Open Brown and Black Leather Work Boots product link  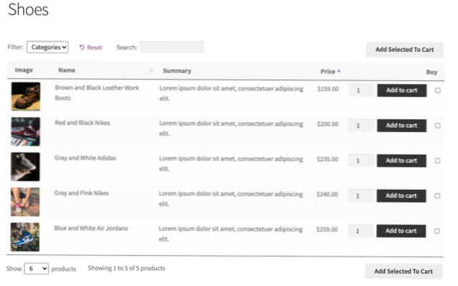pos(97,92)
